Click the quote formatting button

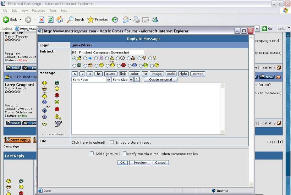coord(111,74)
